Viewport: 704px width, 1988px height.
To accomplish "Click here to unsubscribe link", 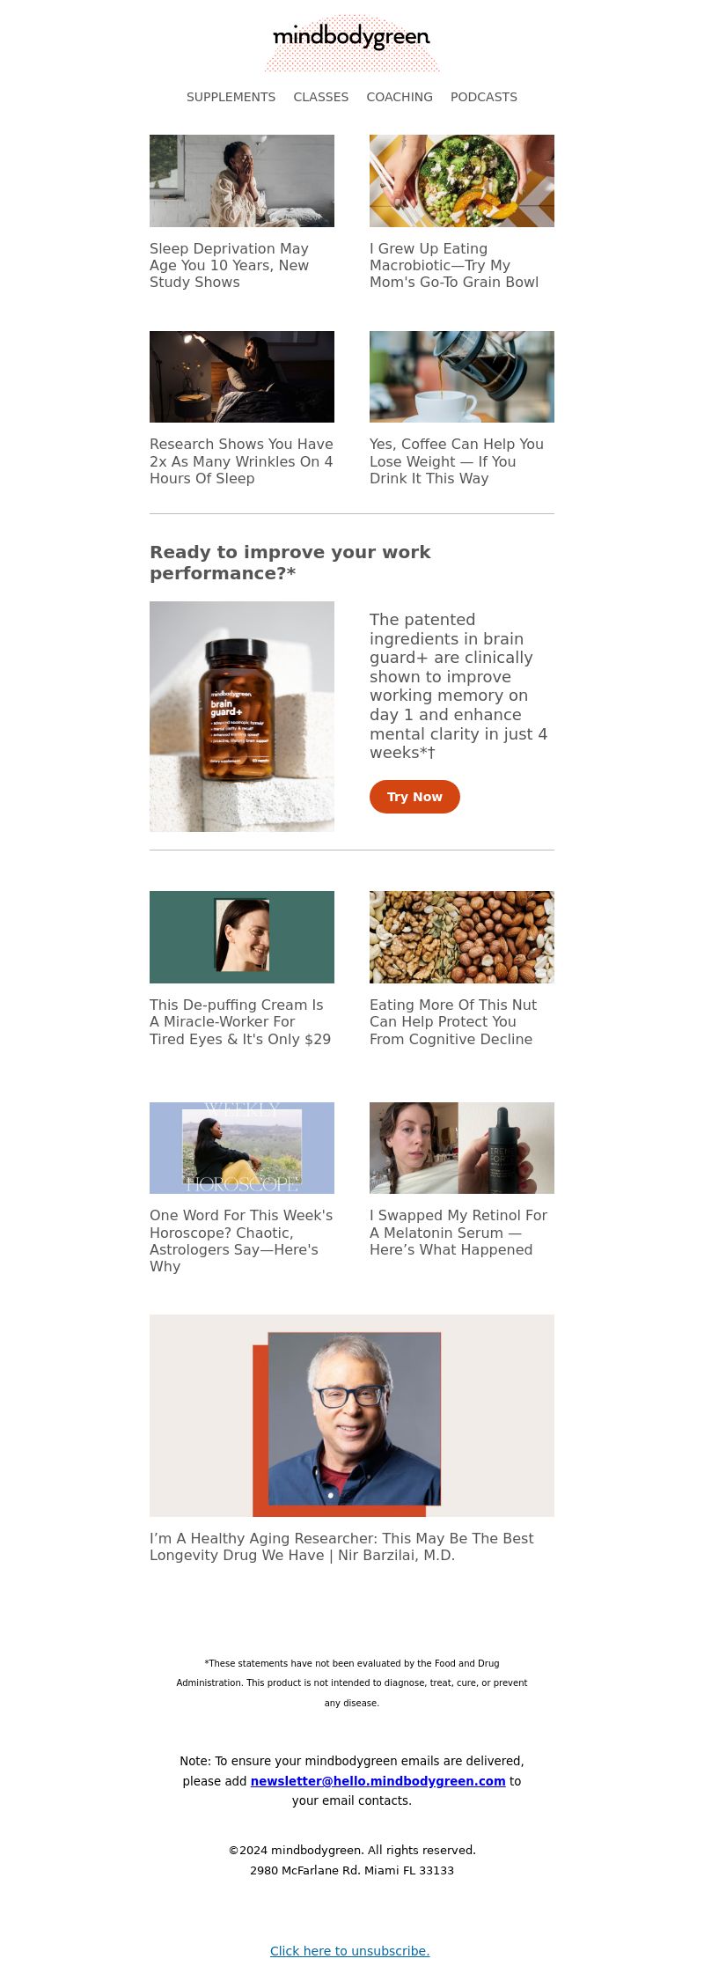I will (x=350, y=1951).
